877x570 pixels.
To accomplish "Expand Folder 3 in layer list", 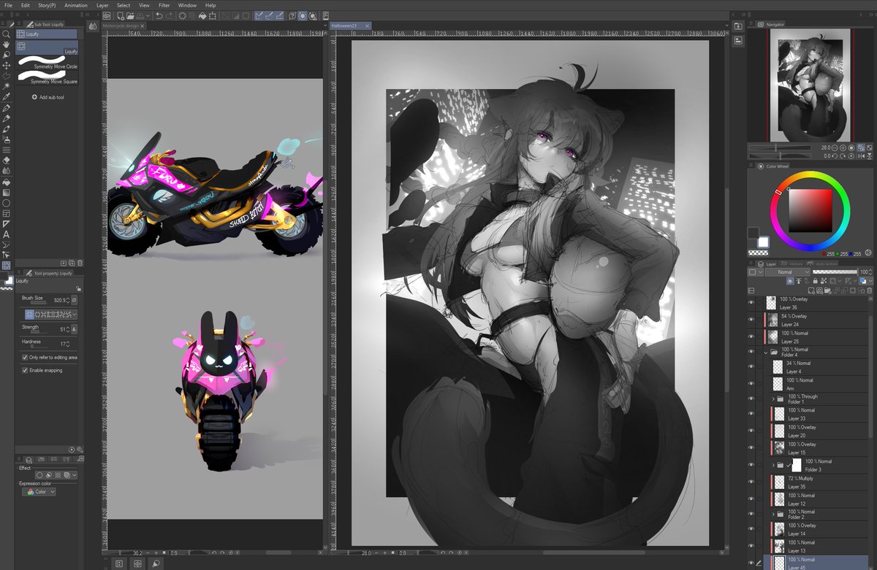I will [773, 465].
